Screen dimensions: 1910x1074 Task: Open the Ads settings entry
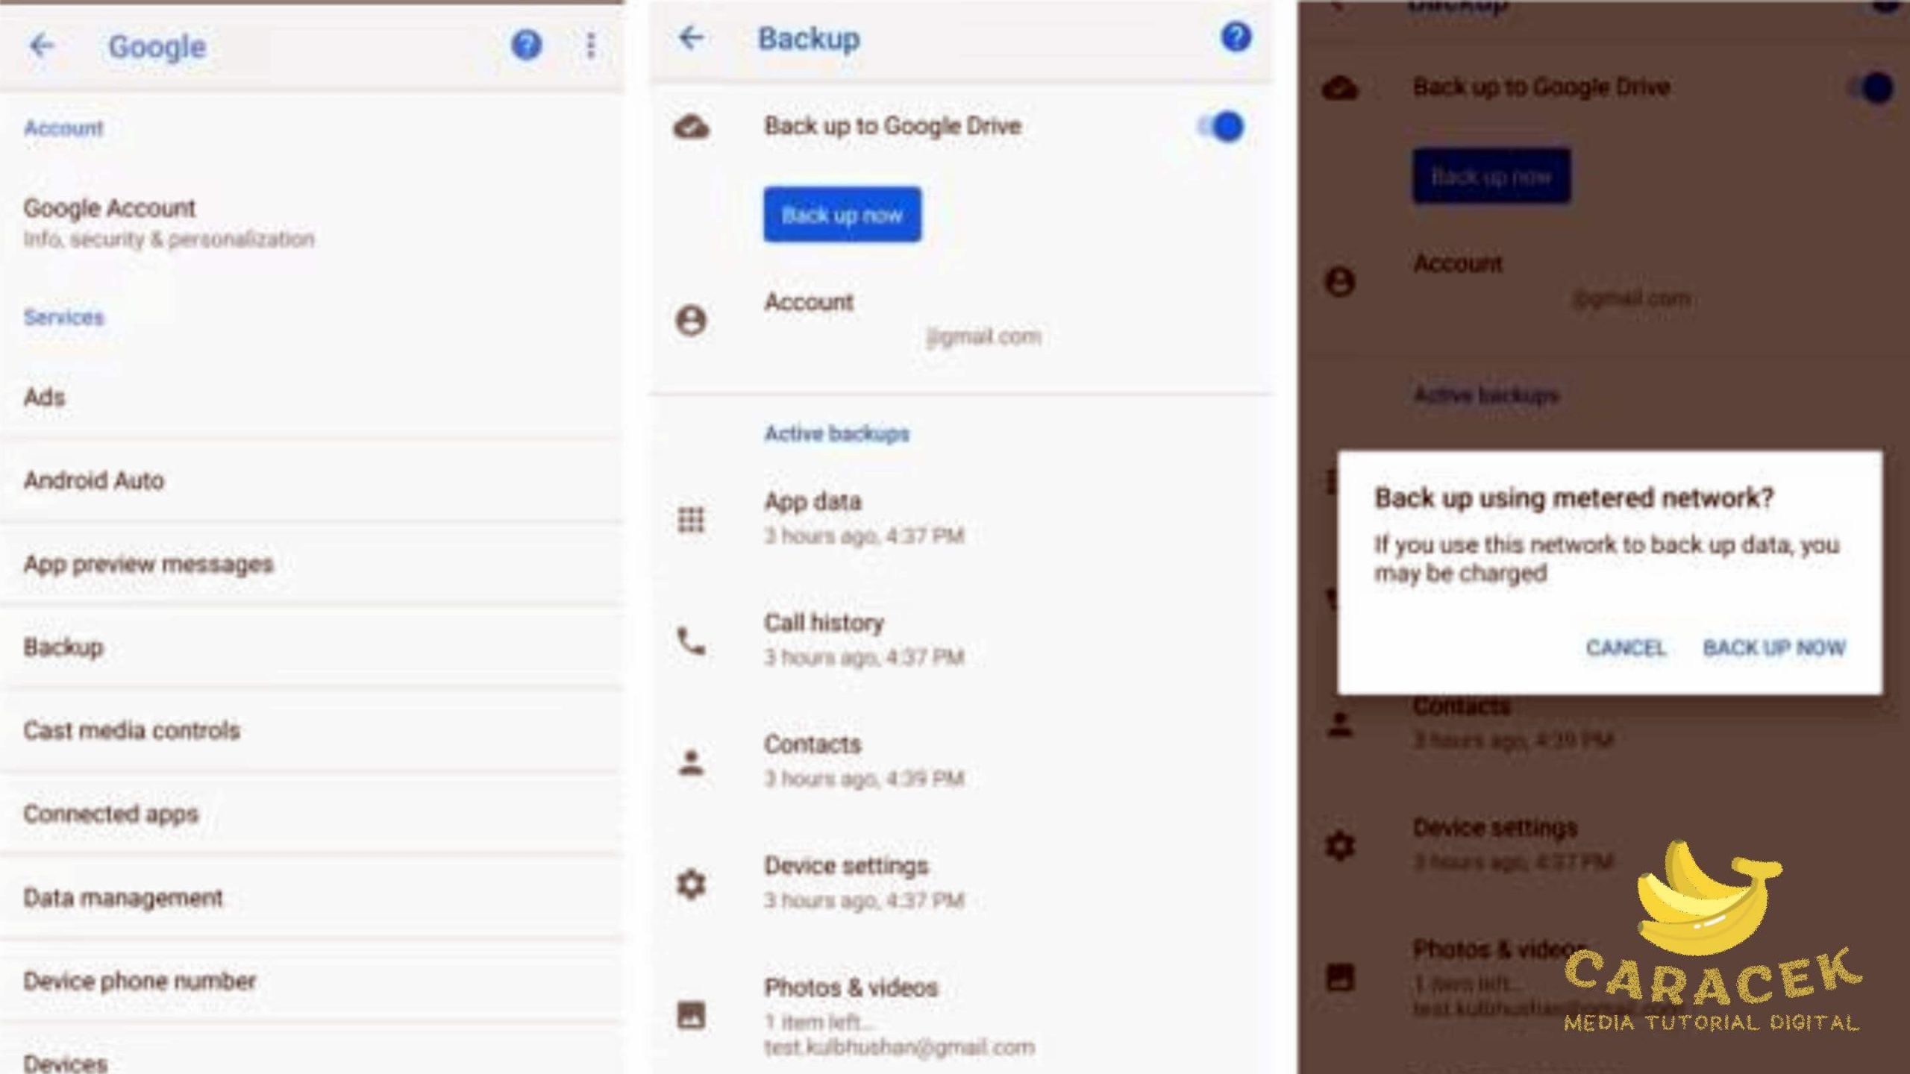tap(45, 397)
